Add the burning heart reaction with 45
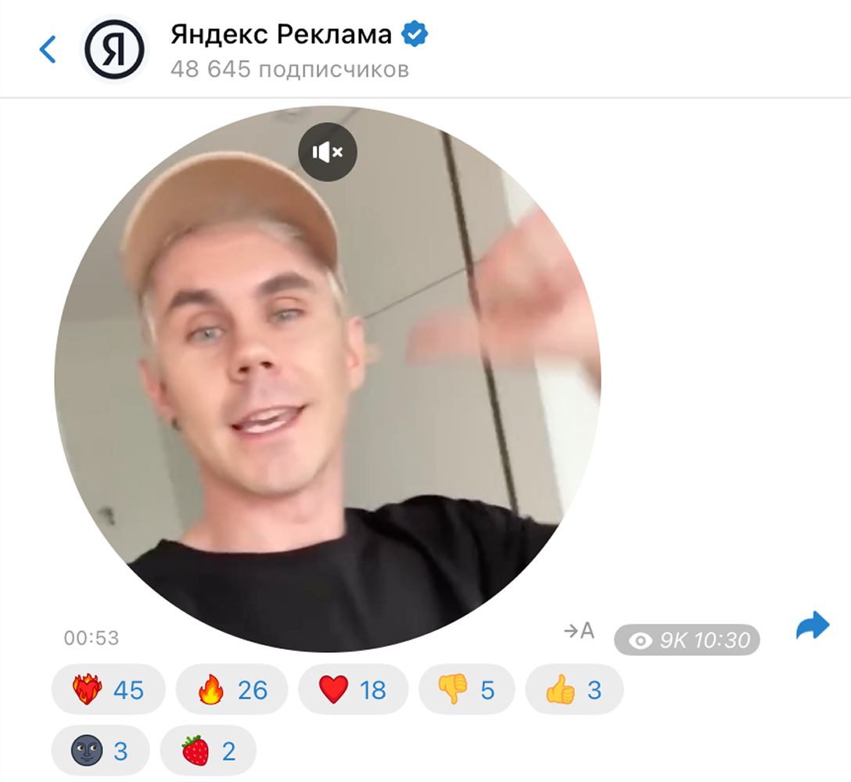The height and width of the screenshot is (782, 851). click(x=108, y=689)
